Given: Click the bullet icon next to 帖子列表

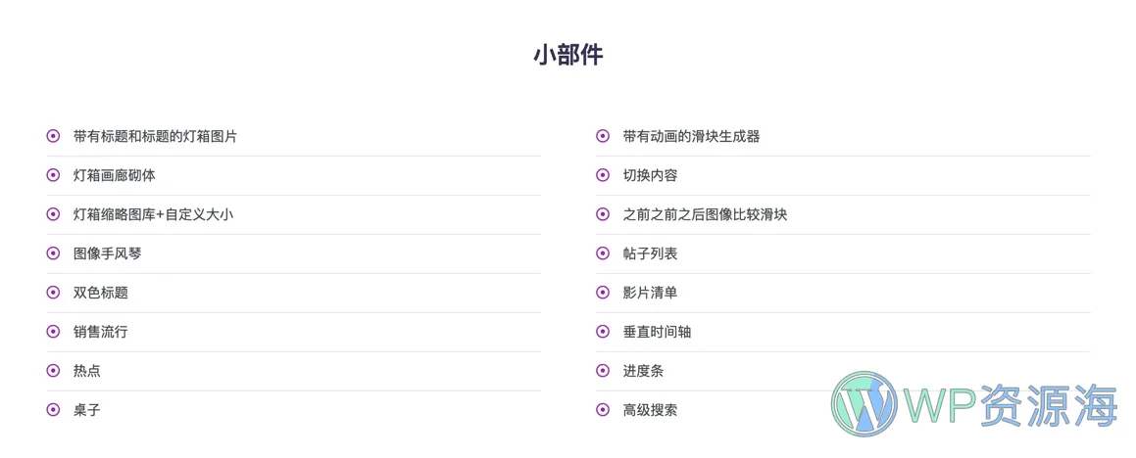Looking at the screenshot, I should [x=603, y=253].
